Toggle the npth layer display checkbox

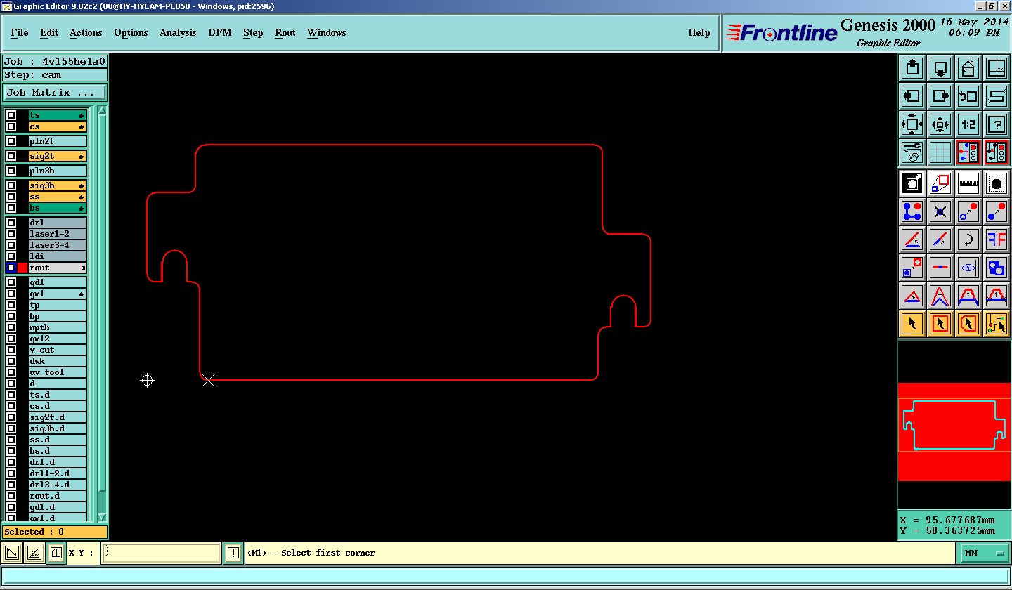coord(11,327)
